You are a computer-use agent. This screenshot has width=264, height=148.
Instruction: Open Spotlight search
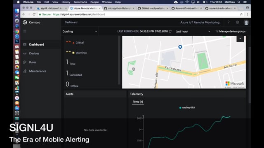click(x=239, y=2)
